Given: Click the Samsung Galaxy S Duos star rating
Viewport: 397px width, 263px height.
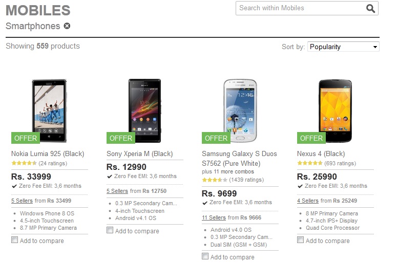Looking at the screenshot, I should coord(214,180).
